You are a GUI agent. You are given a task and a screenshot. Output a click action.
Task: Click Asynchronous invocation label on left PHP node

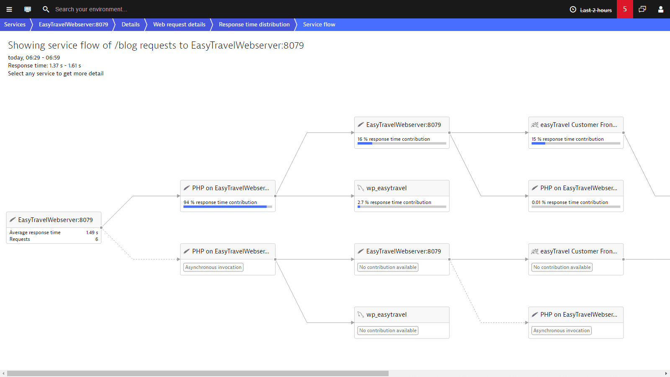214,267
